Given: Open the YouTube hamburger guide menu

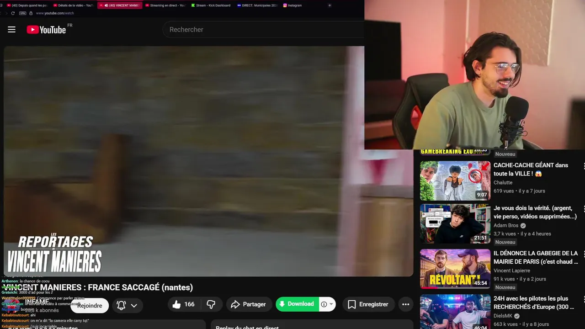Looking at the screenshot, I should tap(11, 30).
